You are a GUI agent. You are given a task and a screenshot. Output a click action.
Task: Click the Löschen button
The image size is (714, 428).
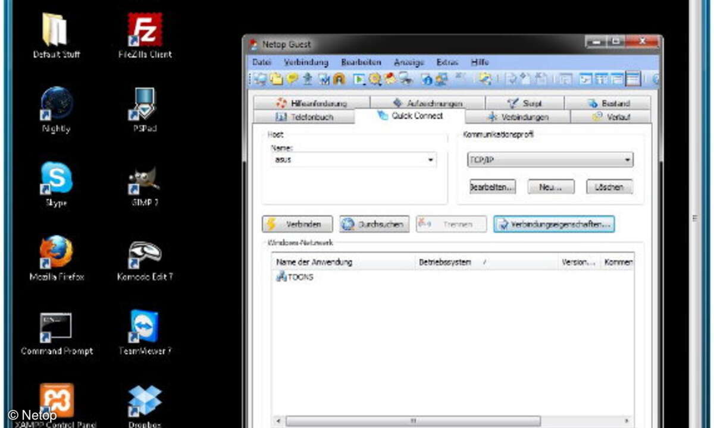[609, 187]
